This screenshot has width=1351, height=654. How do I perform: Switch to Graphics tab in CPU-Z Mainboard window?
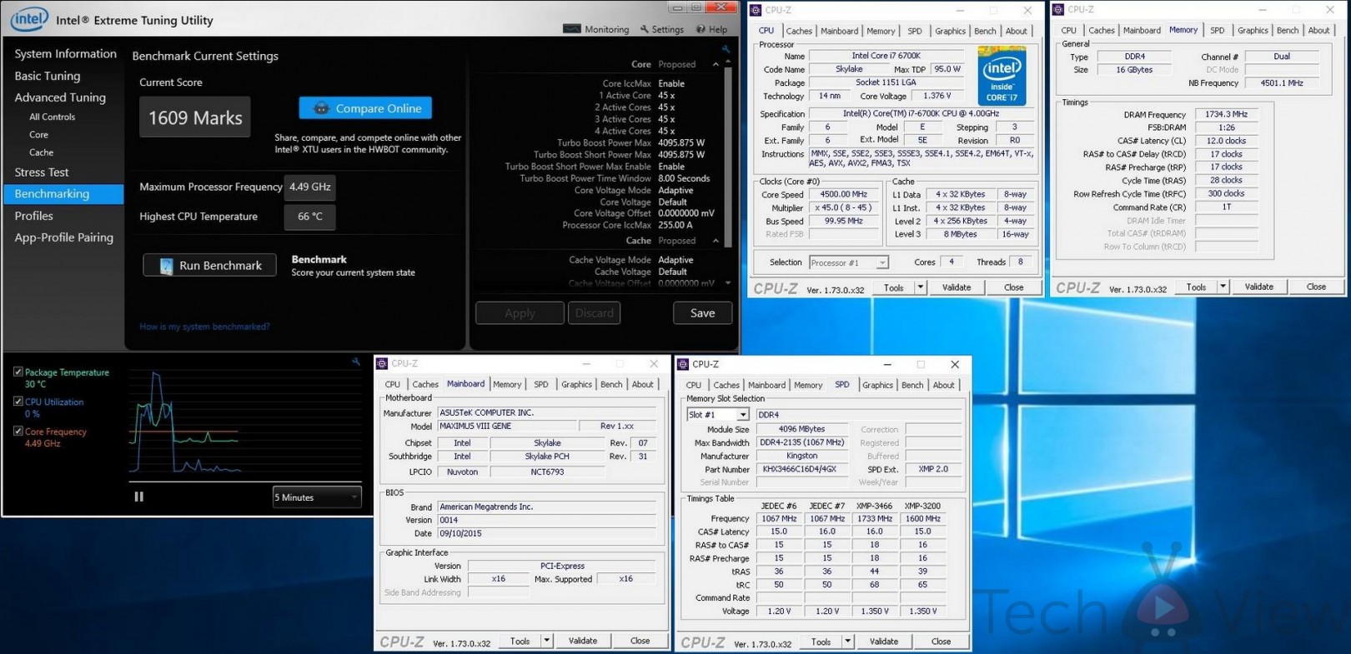pos(576,384)
